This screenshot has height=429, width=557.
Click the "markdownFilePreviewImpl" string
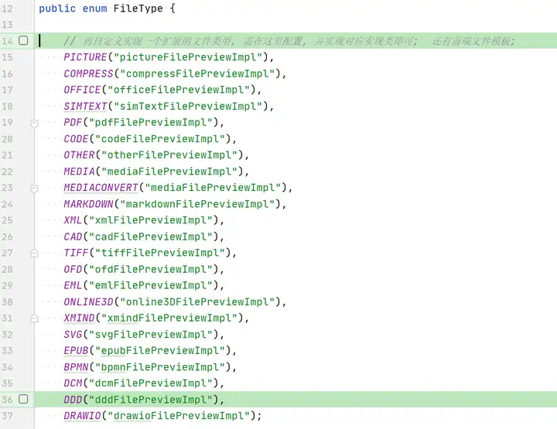point(197,204)
